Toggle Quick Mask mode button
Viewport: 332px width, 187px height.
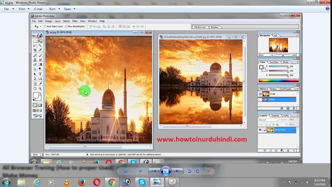[x=40, y=105]
